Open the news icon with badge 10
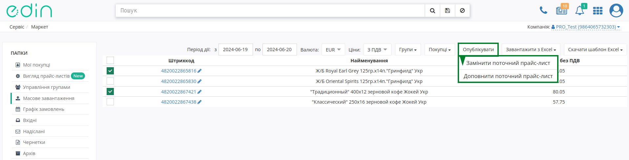 (x=562, y=10)
